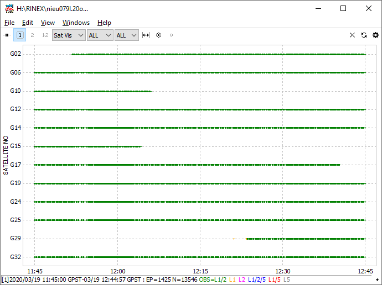Minimize the RTKPLOT window
The image size is (382, 285).
(318, 8)
